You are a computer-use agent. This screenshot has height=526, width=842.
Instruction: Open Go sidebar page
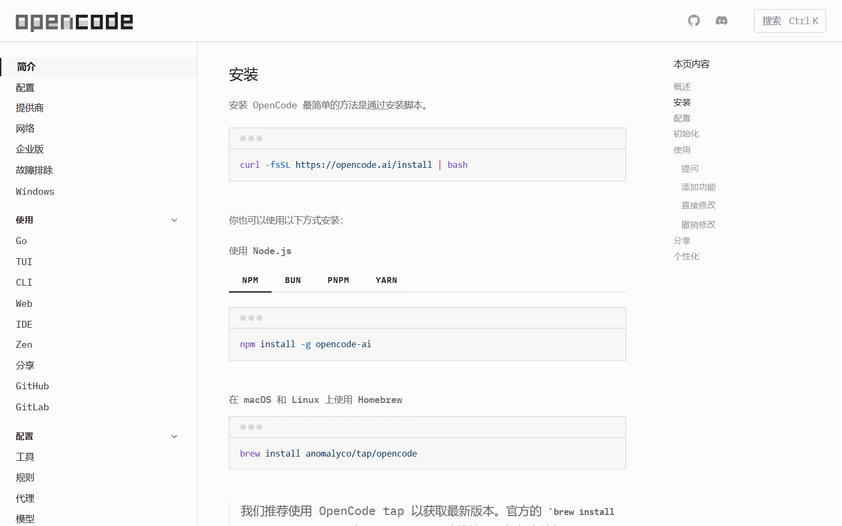pyautogui.click(x=22, y=241)
